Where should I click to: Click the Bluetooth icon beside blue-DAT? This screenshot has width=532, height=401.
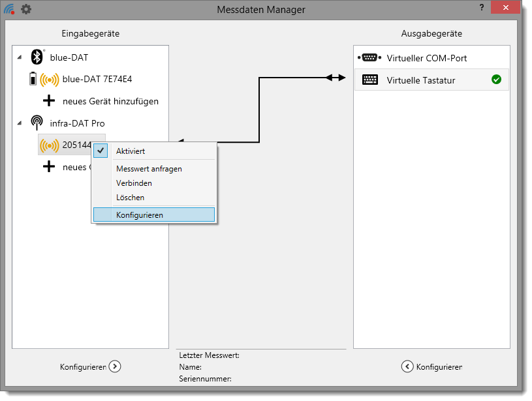(x=37, y=57)
